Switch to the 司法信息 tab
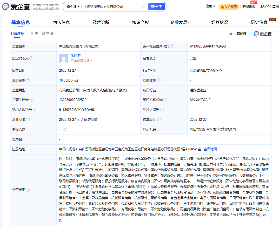The image size is (279, 228). click(61, 22)
